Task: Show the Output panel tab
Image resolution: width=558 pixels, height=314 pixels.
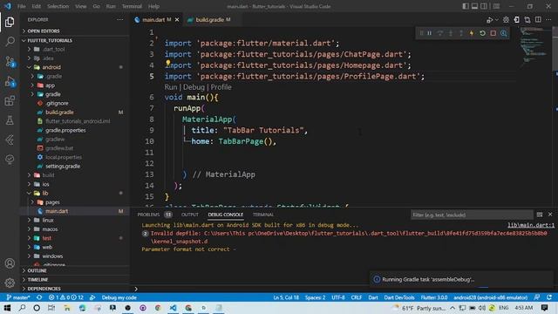Action: click(190, 215)
